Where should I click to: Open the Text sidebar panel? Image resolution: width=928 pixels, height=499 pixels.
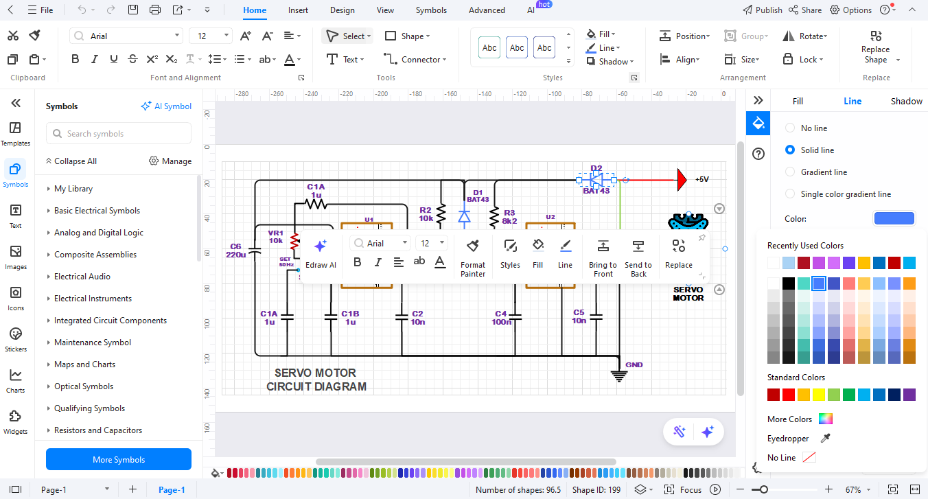(15, 216)
